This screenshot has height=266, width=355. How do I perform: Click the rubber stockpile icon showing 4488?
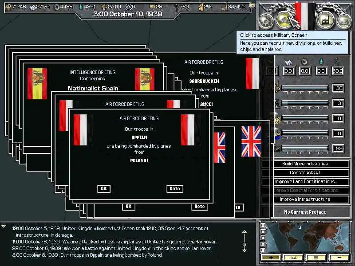click(57, 7)
